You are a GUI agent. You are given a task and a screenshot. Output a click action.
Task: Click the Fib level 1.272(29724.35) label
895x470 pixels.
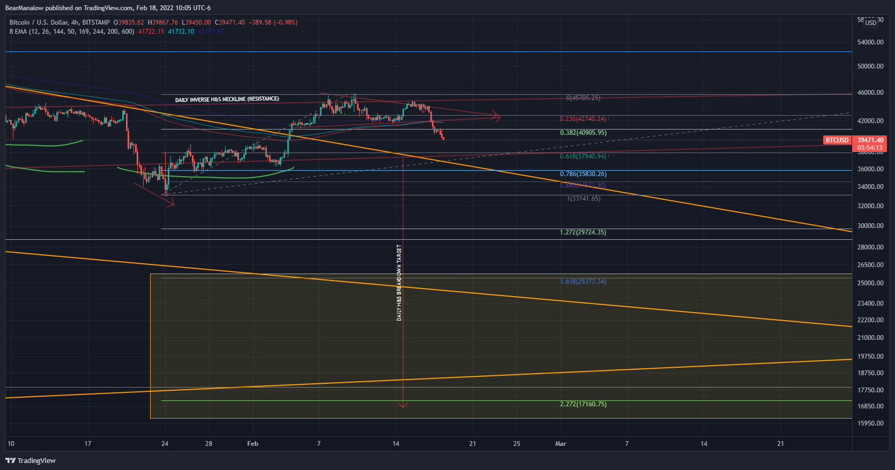(583, 232)
